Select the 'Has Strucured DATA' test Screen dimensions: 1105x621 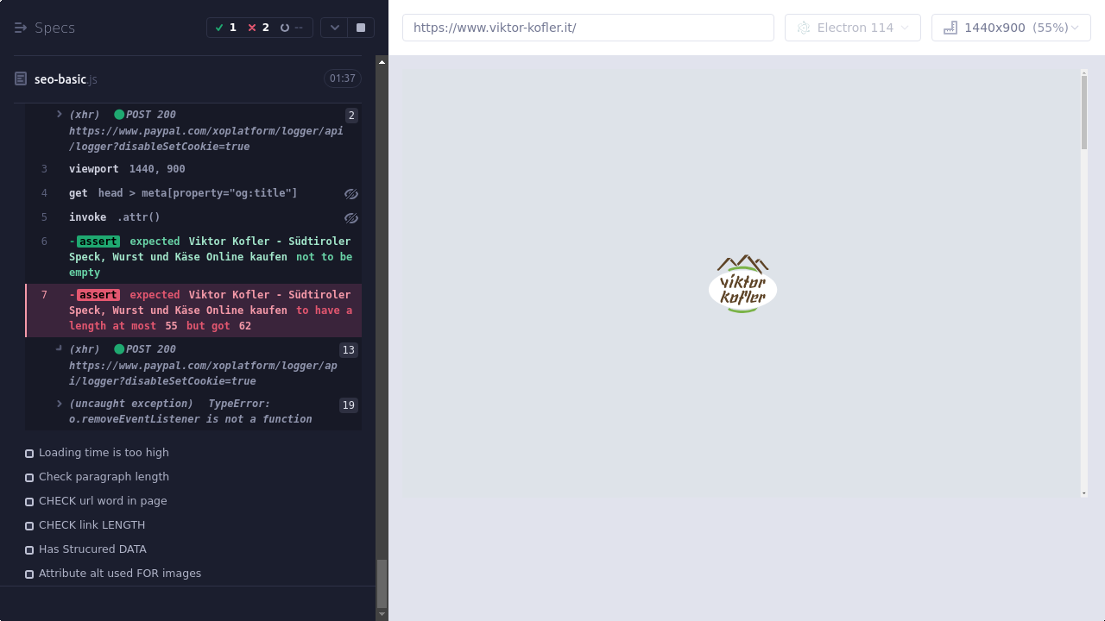(x=92, y=549)
